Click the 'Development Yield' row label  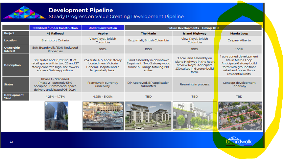coord(14,97)
